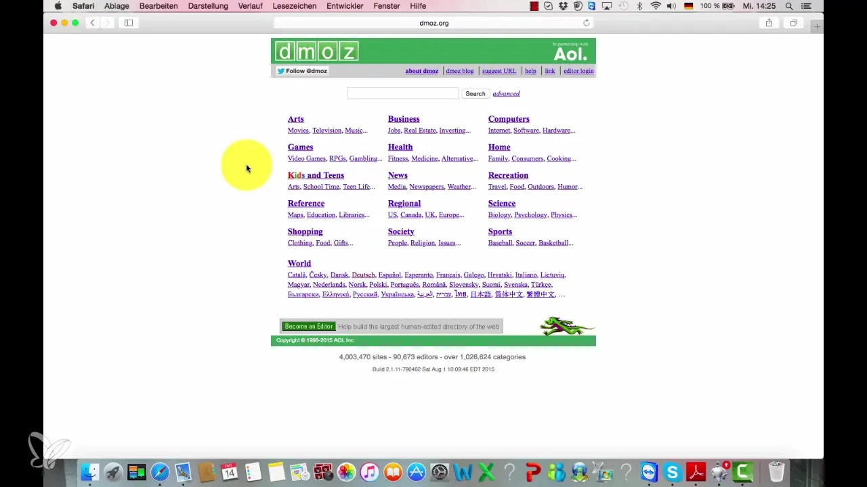
Task: Click the dmoz logo banner
Action: tap(316, 51)
